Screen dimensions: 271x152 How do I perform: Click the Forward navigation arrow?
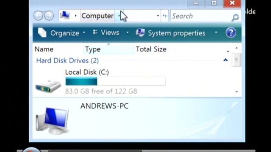click(49, 16)
